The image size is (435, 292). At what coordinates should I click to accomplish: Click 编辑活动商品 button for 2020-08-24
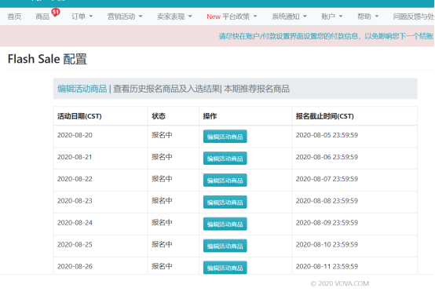click(225, 224)
